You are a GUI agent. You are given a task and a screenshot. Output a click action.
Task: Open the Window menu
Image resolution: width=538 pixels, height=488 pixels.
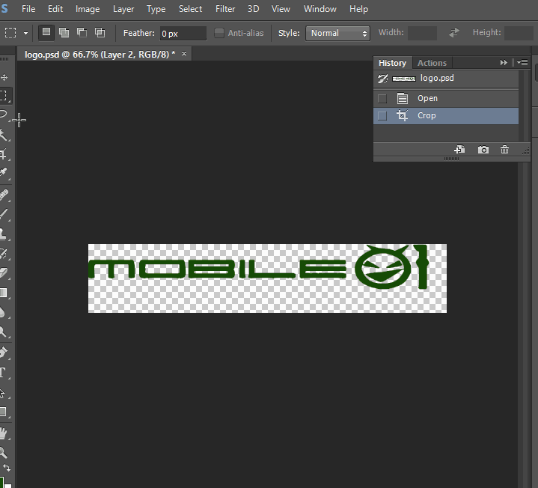(320, 9)
